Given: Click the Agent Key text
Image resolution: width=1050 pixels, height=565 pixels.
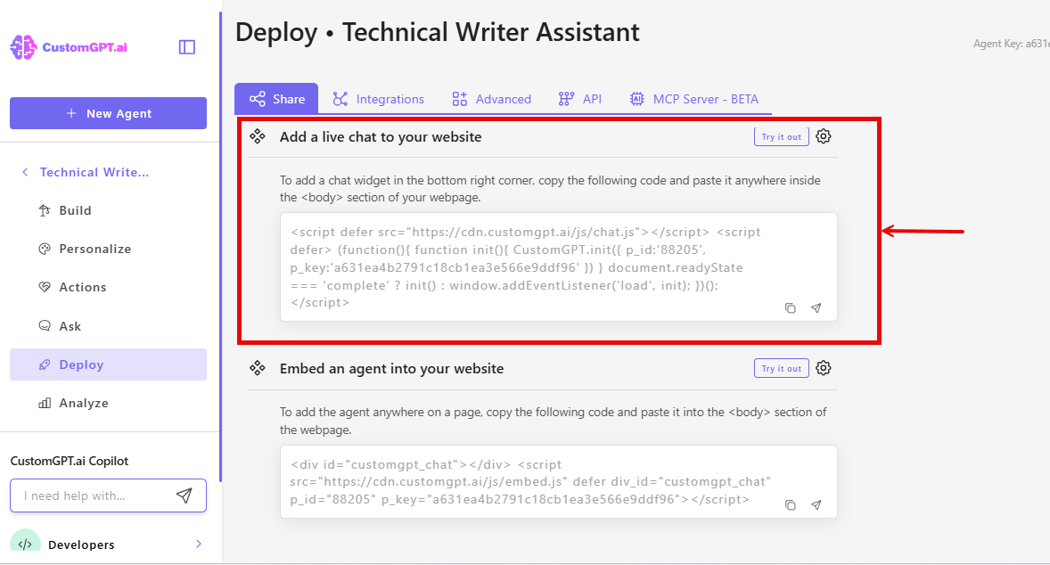Looking at the screenshot, I should 1011,44.
